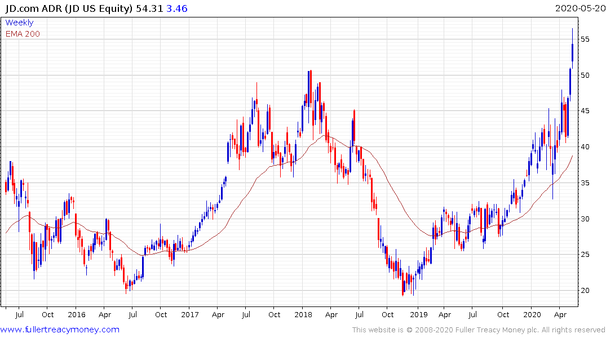Click the 20 price axis label
The height and width of the screenshot is (338, 606).
click(585, 291)
